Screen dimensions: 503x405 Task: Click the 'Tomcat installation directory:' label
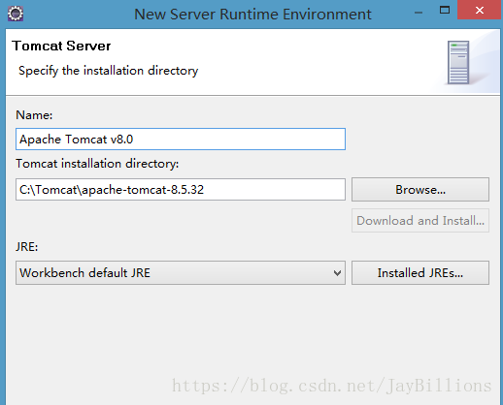(97, 164)
